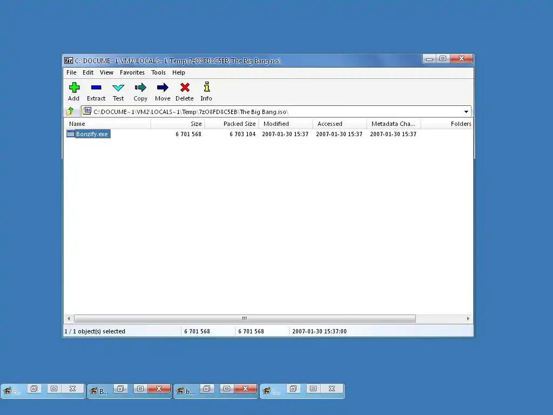Sort by Size column header
The width and height of the screenshot is (553, 415).
click(x=178, y=124)
